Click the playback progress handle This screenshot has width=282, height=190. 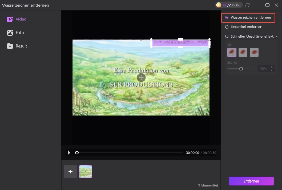tap(77, 153)
